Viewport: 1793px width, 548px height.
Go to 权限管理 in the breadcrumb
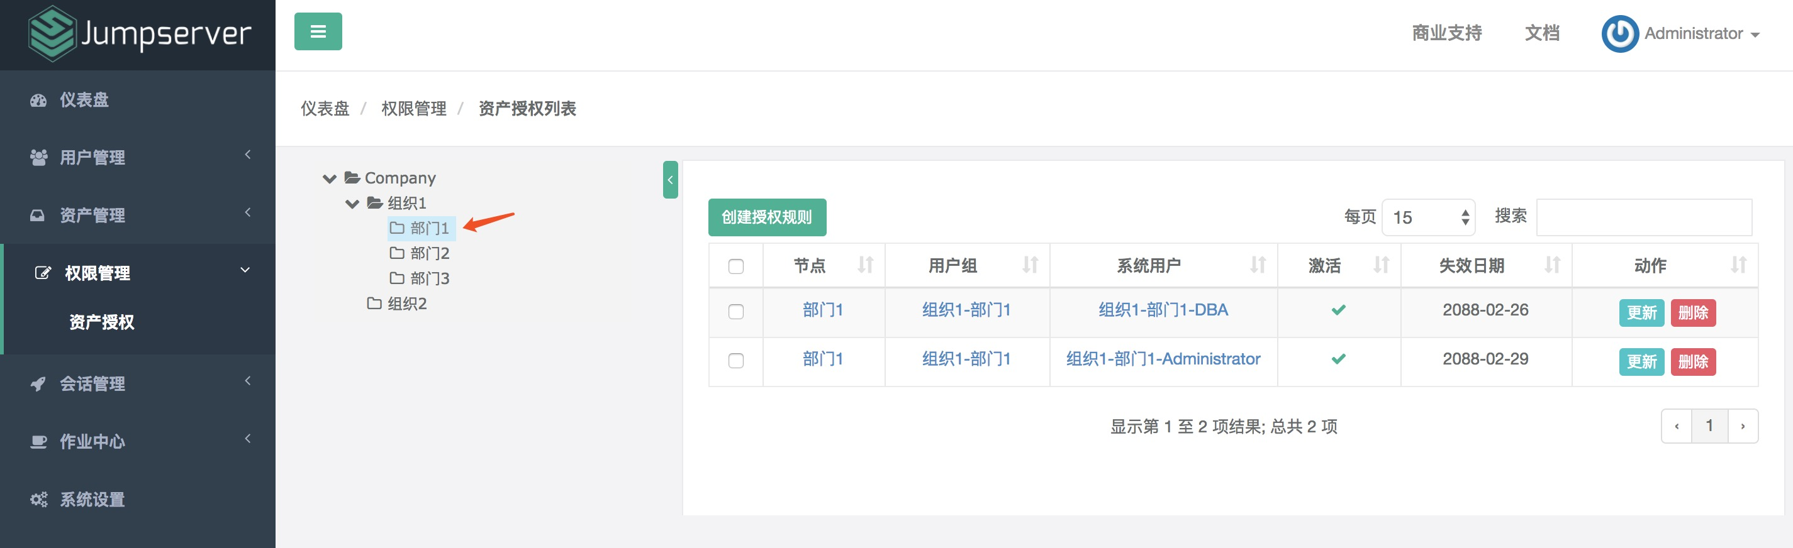tap(414, 109)
